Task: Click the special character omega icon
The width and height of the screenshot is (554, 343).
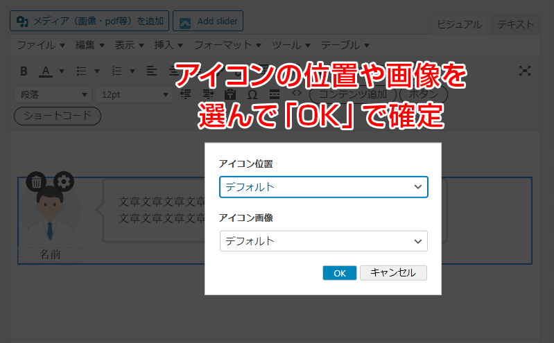Action: (252, 94)
